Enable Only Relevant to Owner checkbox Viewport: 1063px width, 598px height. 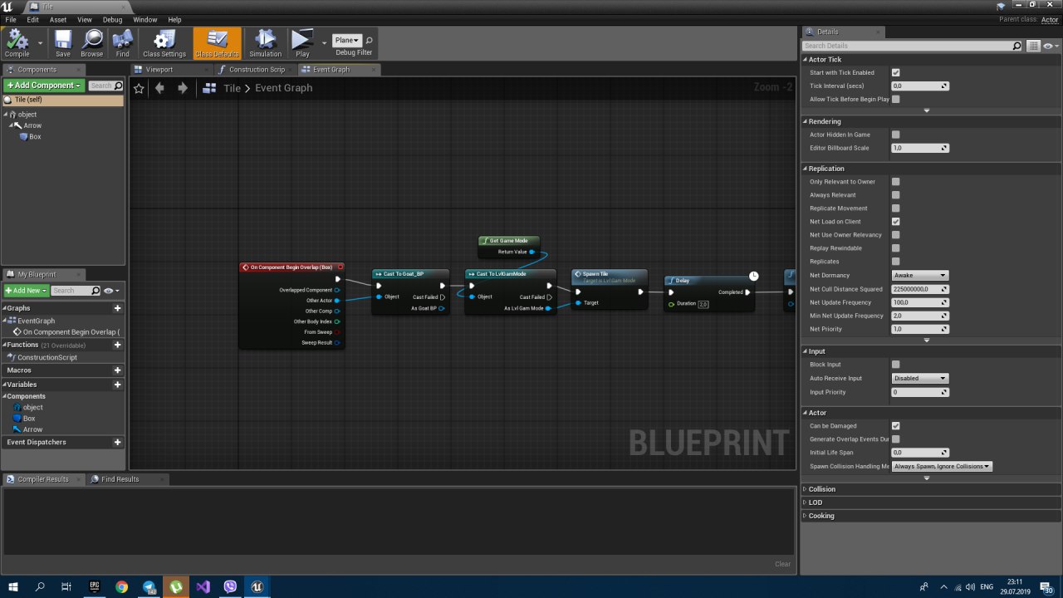(x=895, y=182)
